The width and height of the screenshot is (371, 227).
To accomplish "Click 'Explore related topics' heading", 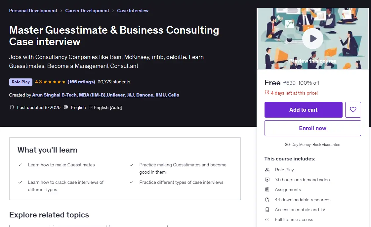I will tap(49, 215).
